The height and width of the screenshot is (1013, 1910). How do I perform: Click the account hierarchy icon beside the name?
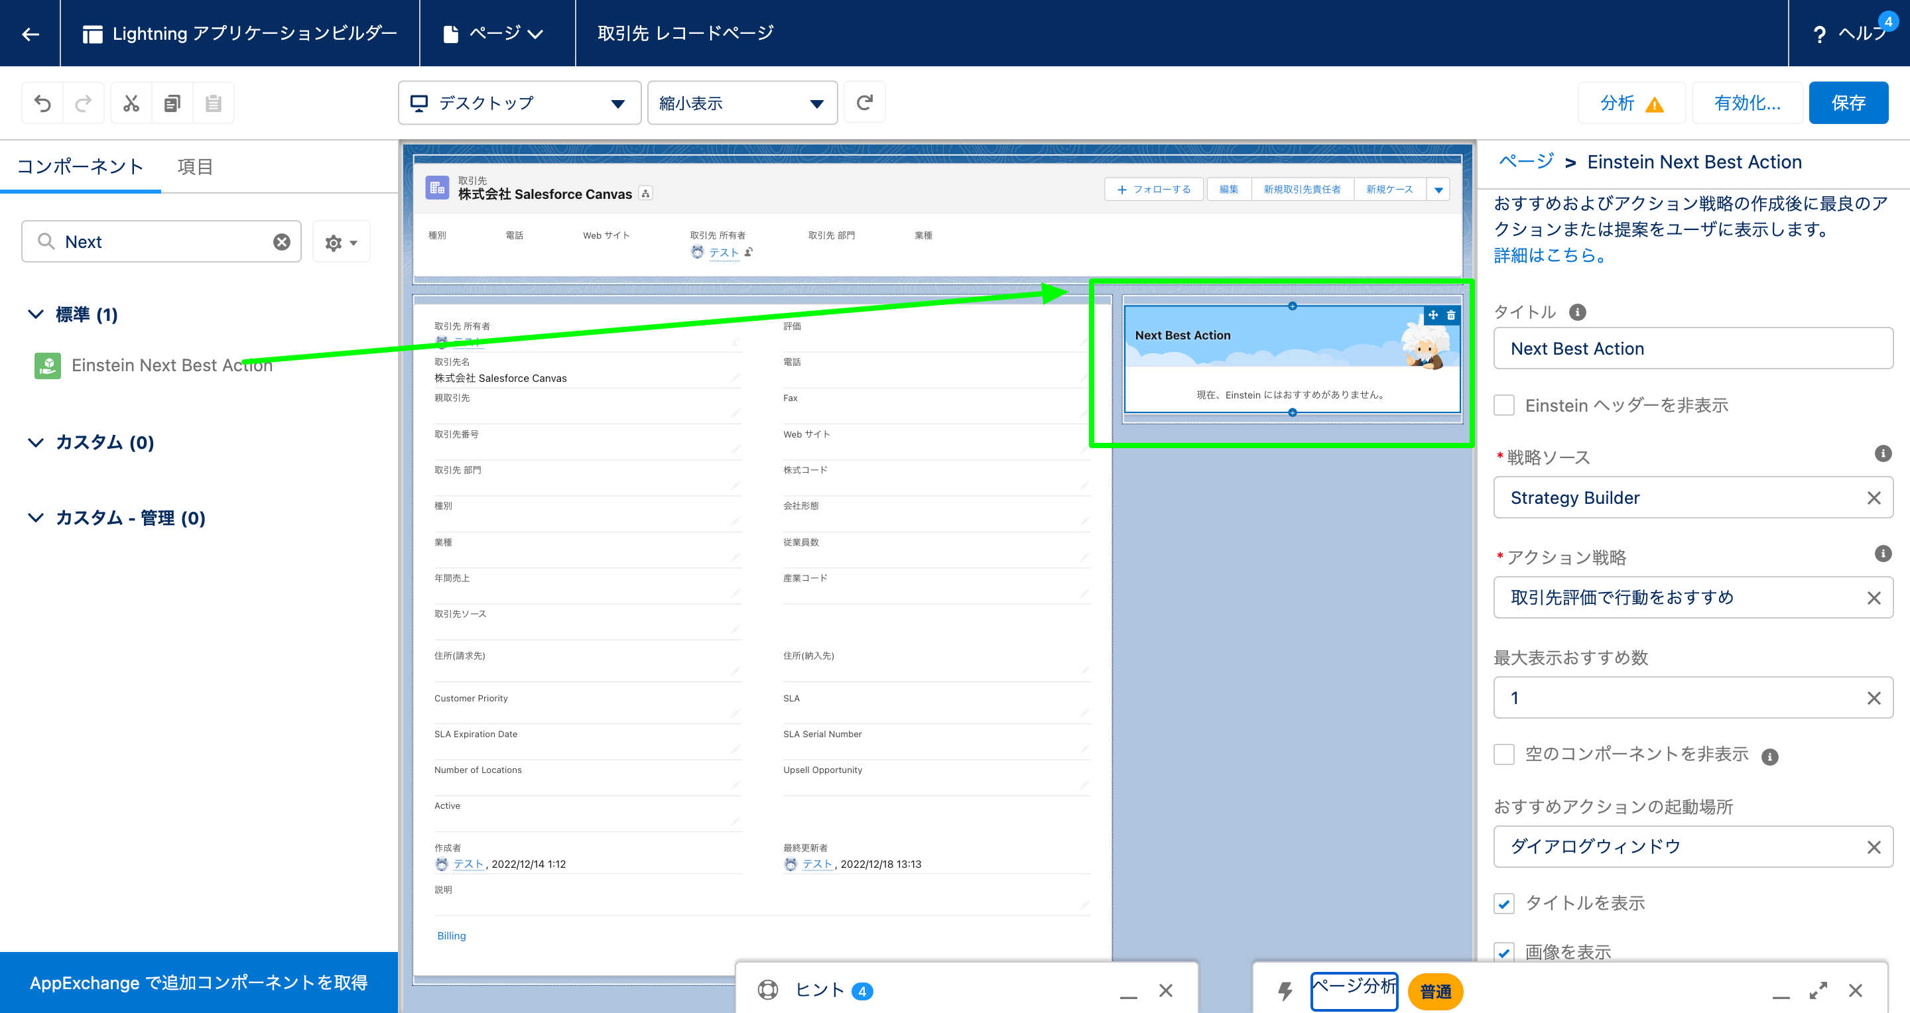tap(646, 194)
